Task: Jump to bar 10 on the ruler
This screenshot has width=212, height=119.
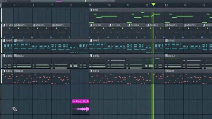Action: click(x=109, y=5)
